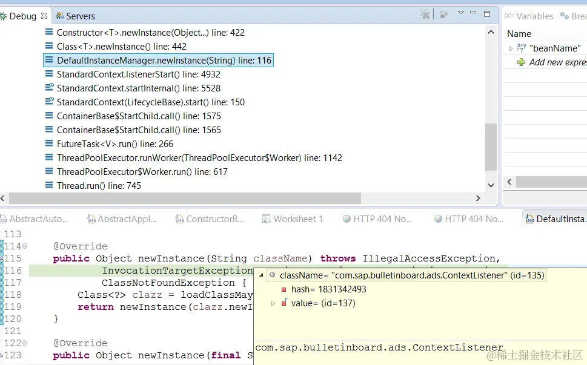Close the Debug view tab
Image resolution: width=587 pixels, height=365 pixels.
[44, 16]
